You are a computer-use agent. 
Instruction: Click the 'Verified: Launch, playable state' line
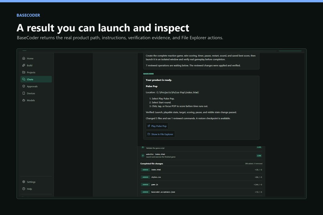(191, 113)
